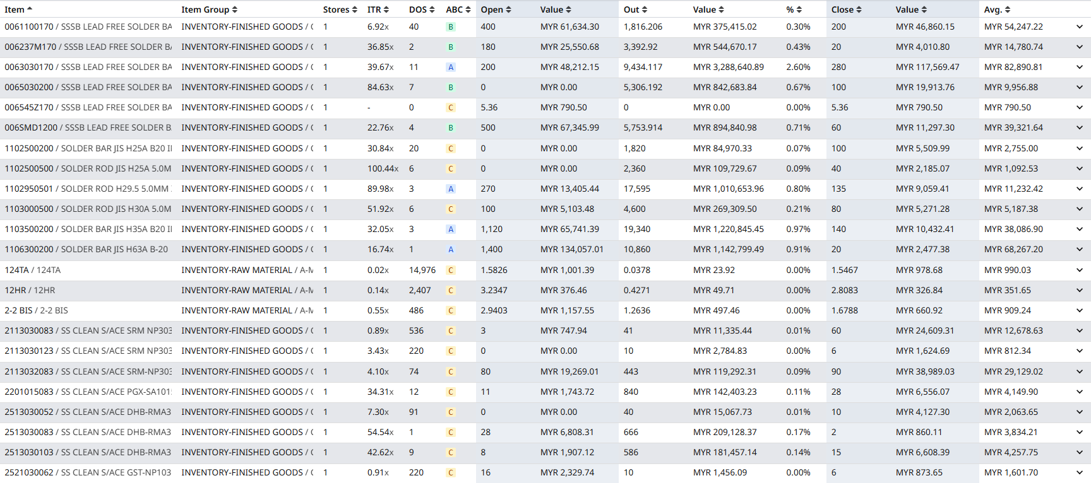This screenshot has width=1091, height=483.
Task: Click out value MYR 3,288,640.89
Action: [729, 67]
